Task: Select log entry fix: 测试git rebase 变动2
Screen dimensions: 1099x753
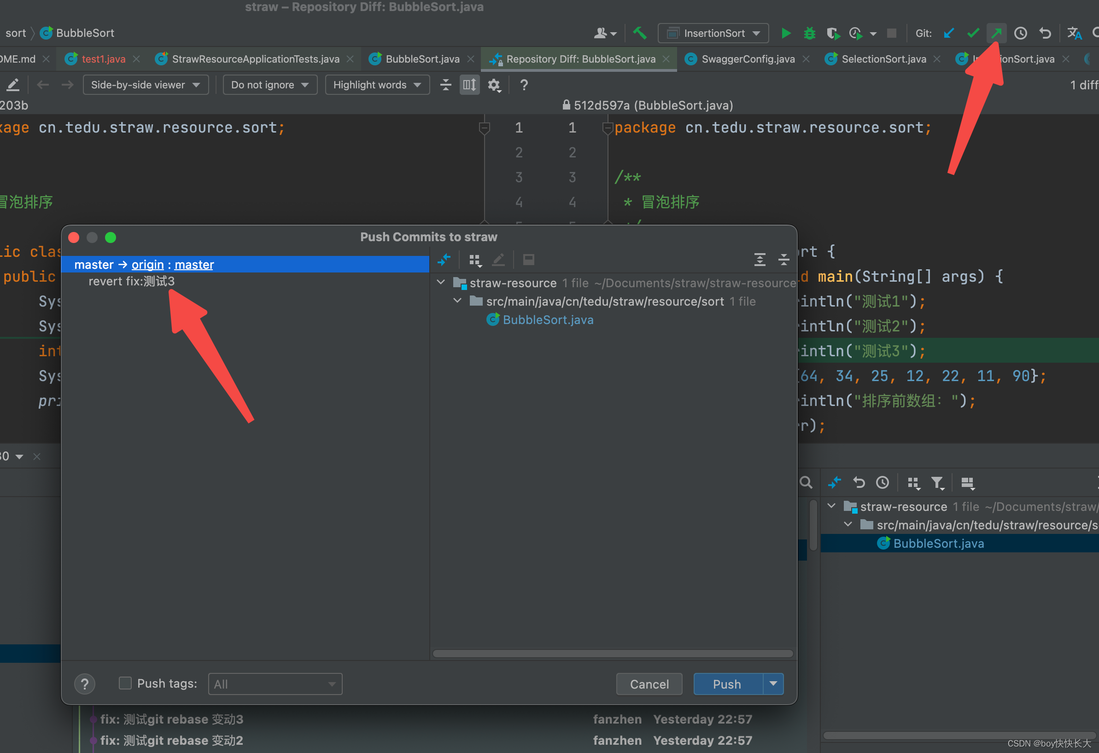Action: tap(171, 740)
